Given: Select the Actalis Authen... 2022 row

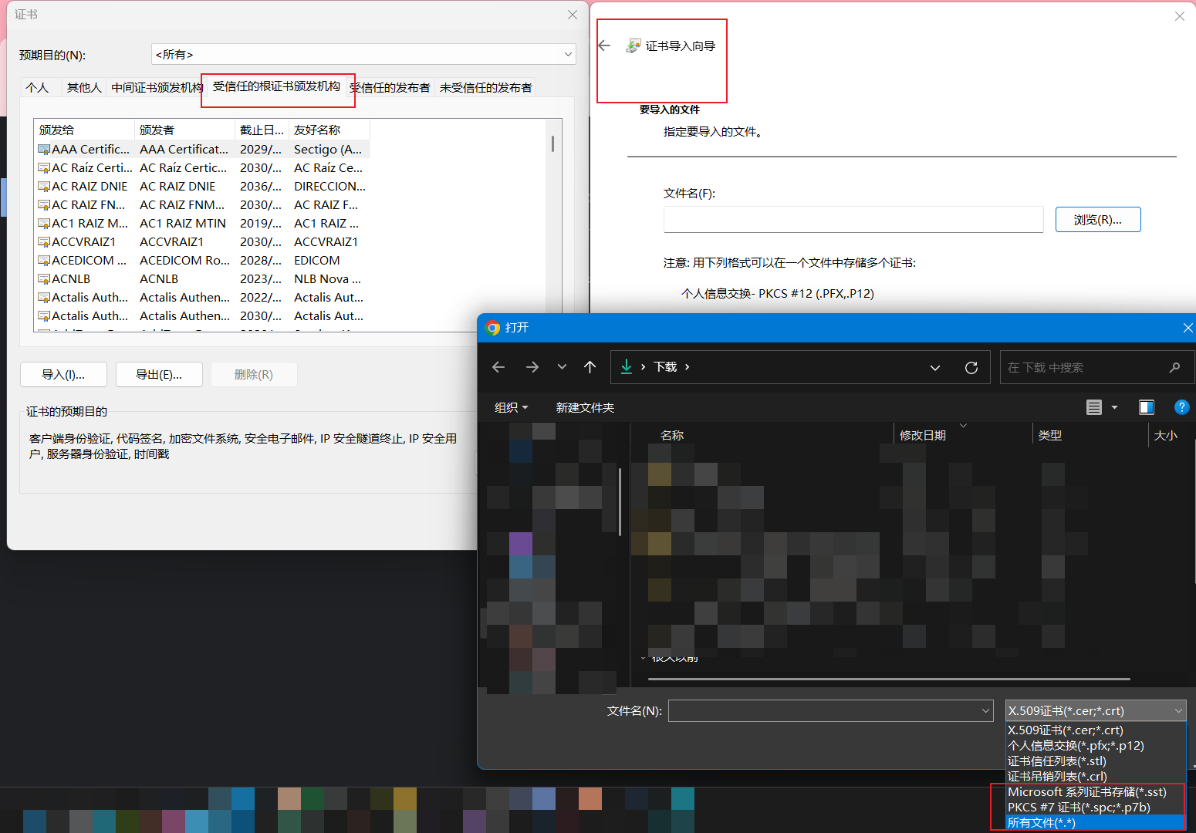Looking at the screenshot, I should coord(202,298).
